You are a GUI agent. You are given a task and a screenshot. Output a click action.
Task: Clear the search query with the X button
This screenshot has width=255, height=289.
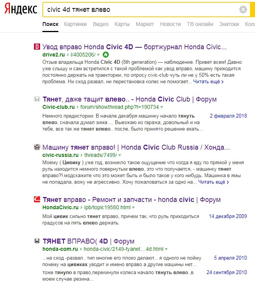pyautogui.click(x=243, y=10)
